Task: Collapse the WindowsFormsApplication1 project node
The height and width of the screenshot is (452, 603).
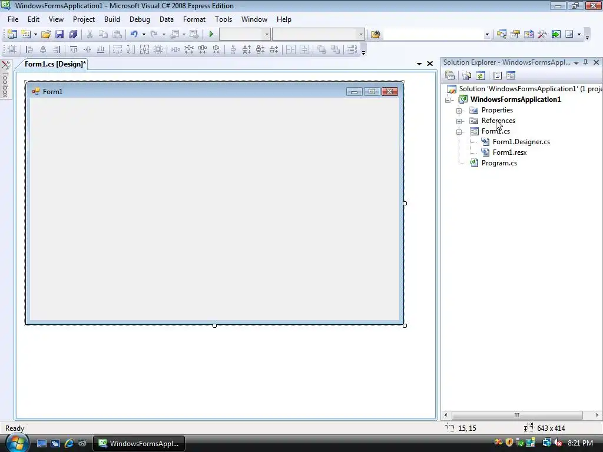Action: pos(448,100)
